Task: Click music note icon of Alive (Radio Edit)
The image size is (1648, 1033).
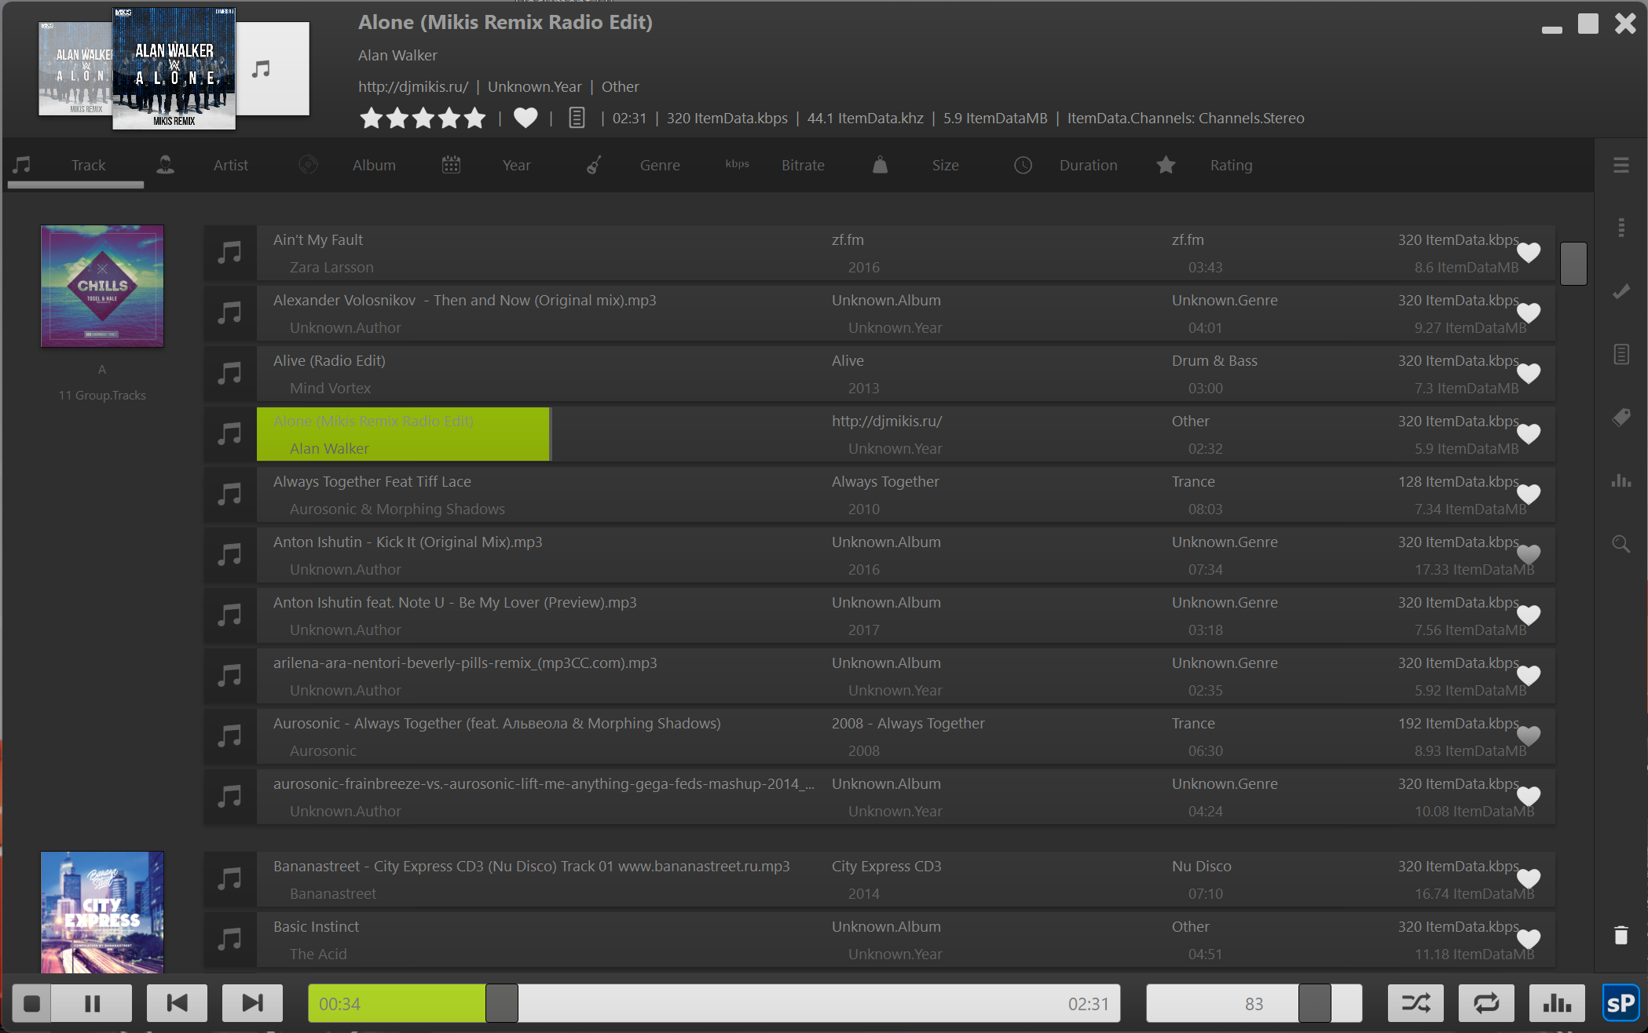Action: click(x=229, y=374)
